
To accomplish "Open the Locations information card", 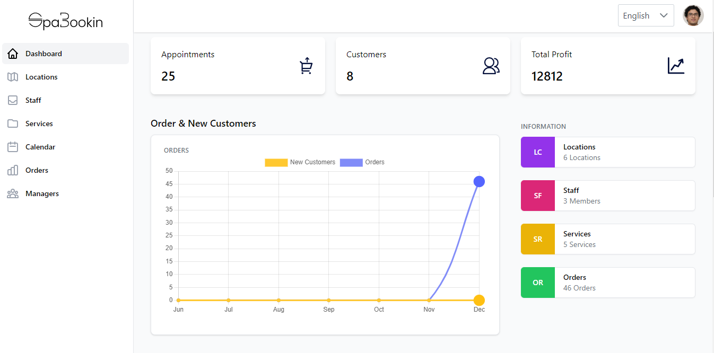I will point(608,152).
